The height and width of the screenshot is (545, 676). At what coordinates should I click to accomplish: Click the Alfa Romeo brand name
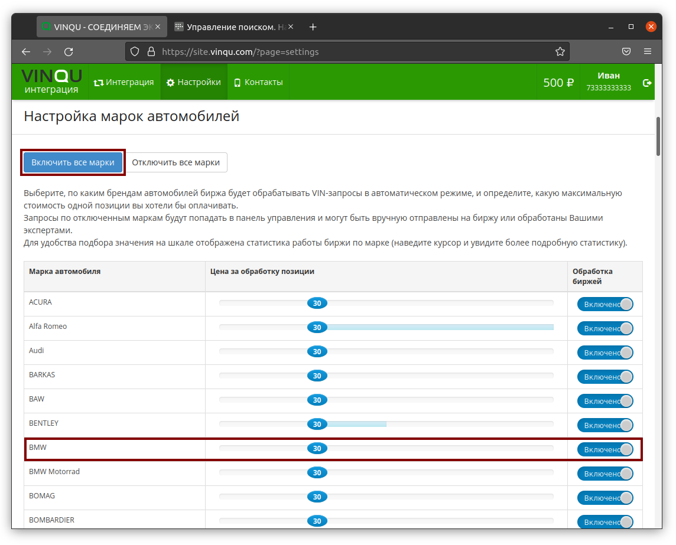(48, 326)
